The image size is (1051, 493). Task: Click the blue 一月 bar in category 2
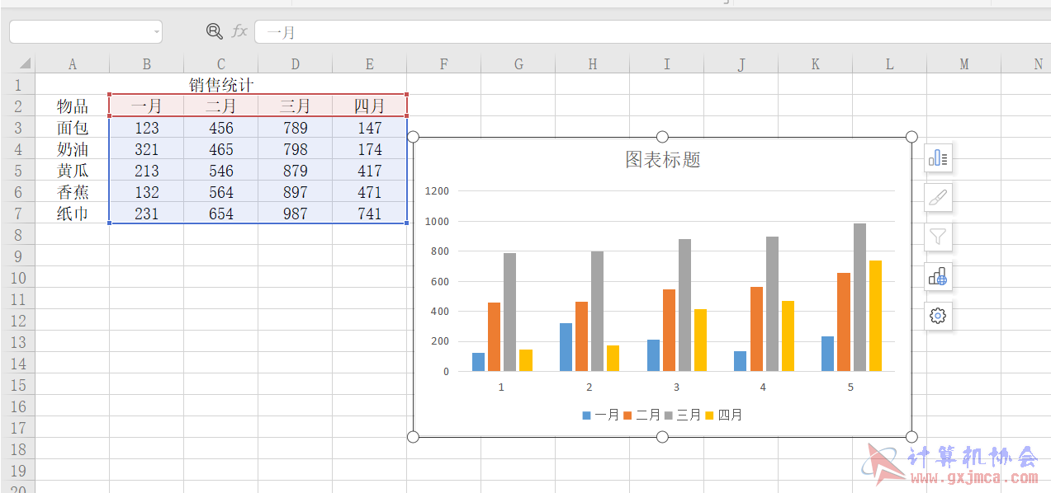click(566, 347)
